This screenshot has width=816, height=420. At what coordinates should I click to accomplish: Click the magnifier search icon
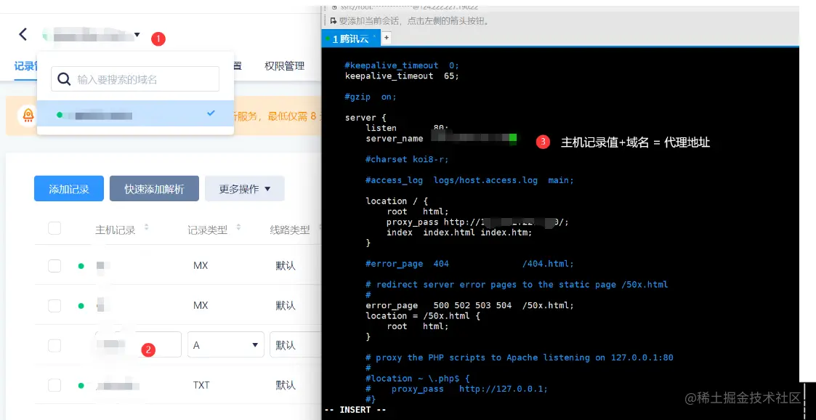(x=64, y=79)
